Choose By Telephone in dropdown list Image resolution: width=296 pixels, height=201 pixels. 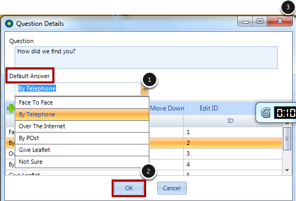(82, 115)
